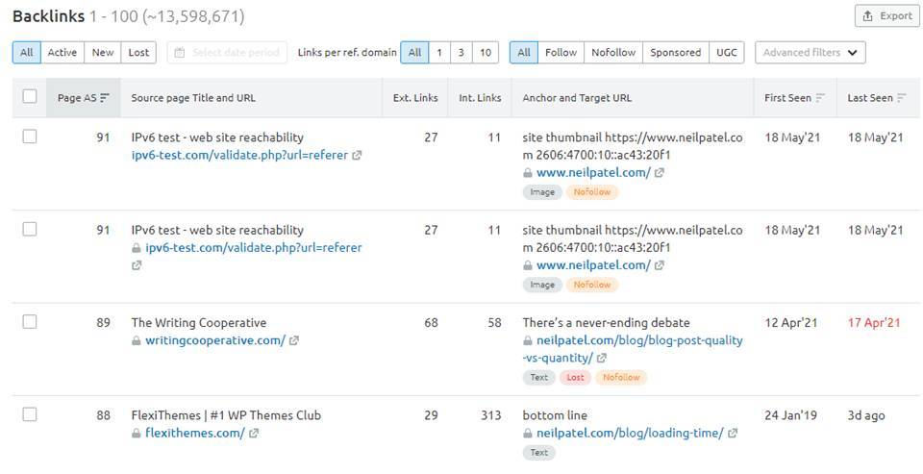Click the calendar icon in date period field

click(x=180, y=53)
